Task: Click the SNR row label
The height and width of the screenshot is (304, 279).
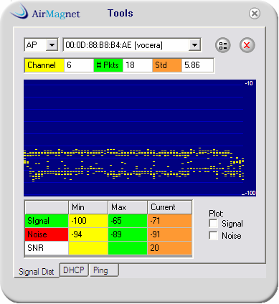Action: pyautogui.click(x=47, y=248)
